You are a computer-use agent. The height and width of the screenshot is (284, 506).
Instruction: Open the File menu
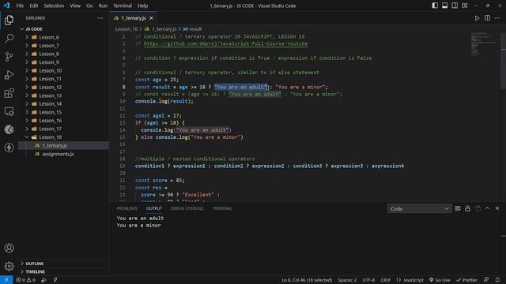click(20, 6)
